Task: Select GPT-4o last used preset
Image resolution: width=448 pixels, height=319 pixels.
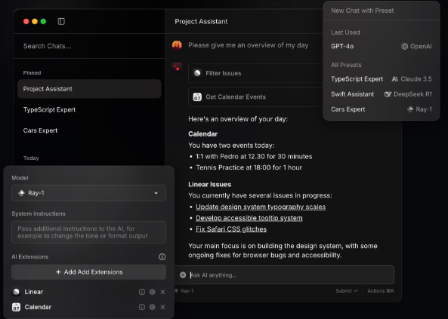Action: (x=382, y=46)
